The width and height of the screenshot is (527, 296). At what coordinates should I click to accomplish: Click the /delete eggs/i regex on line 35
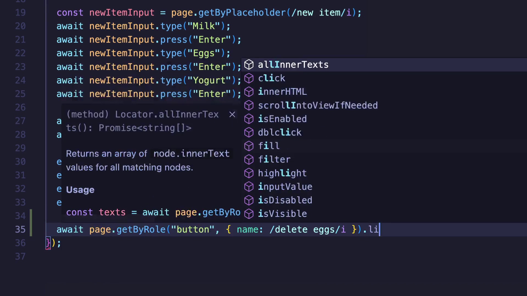click(308, 229)
